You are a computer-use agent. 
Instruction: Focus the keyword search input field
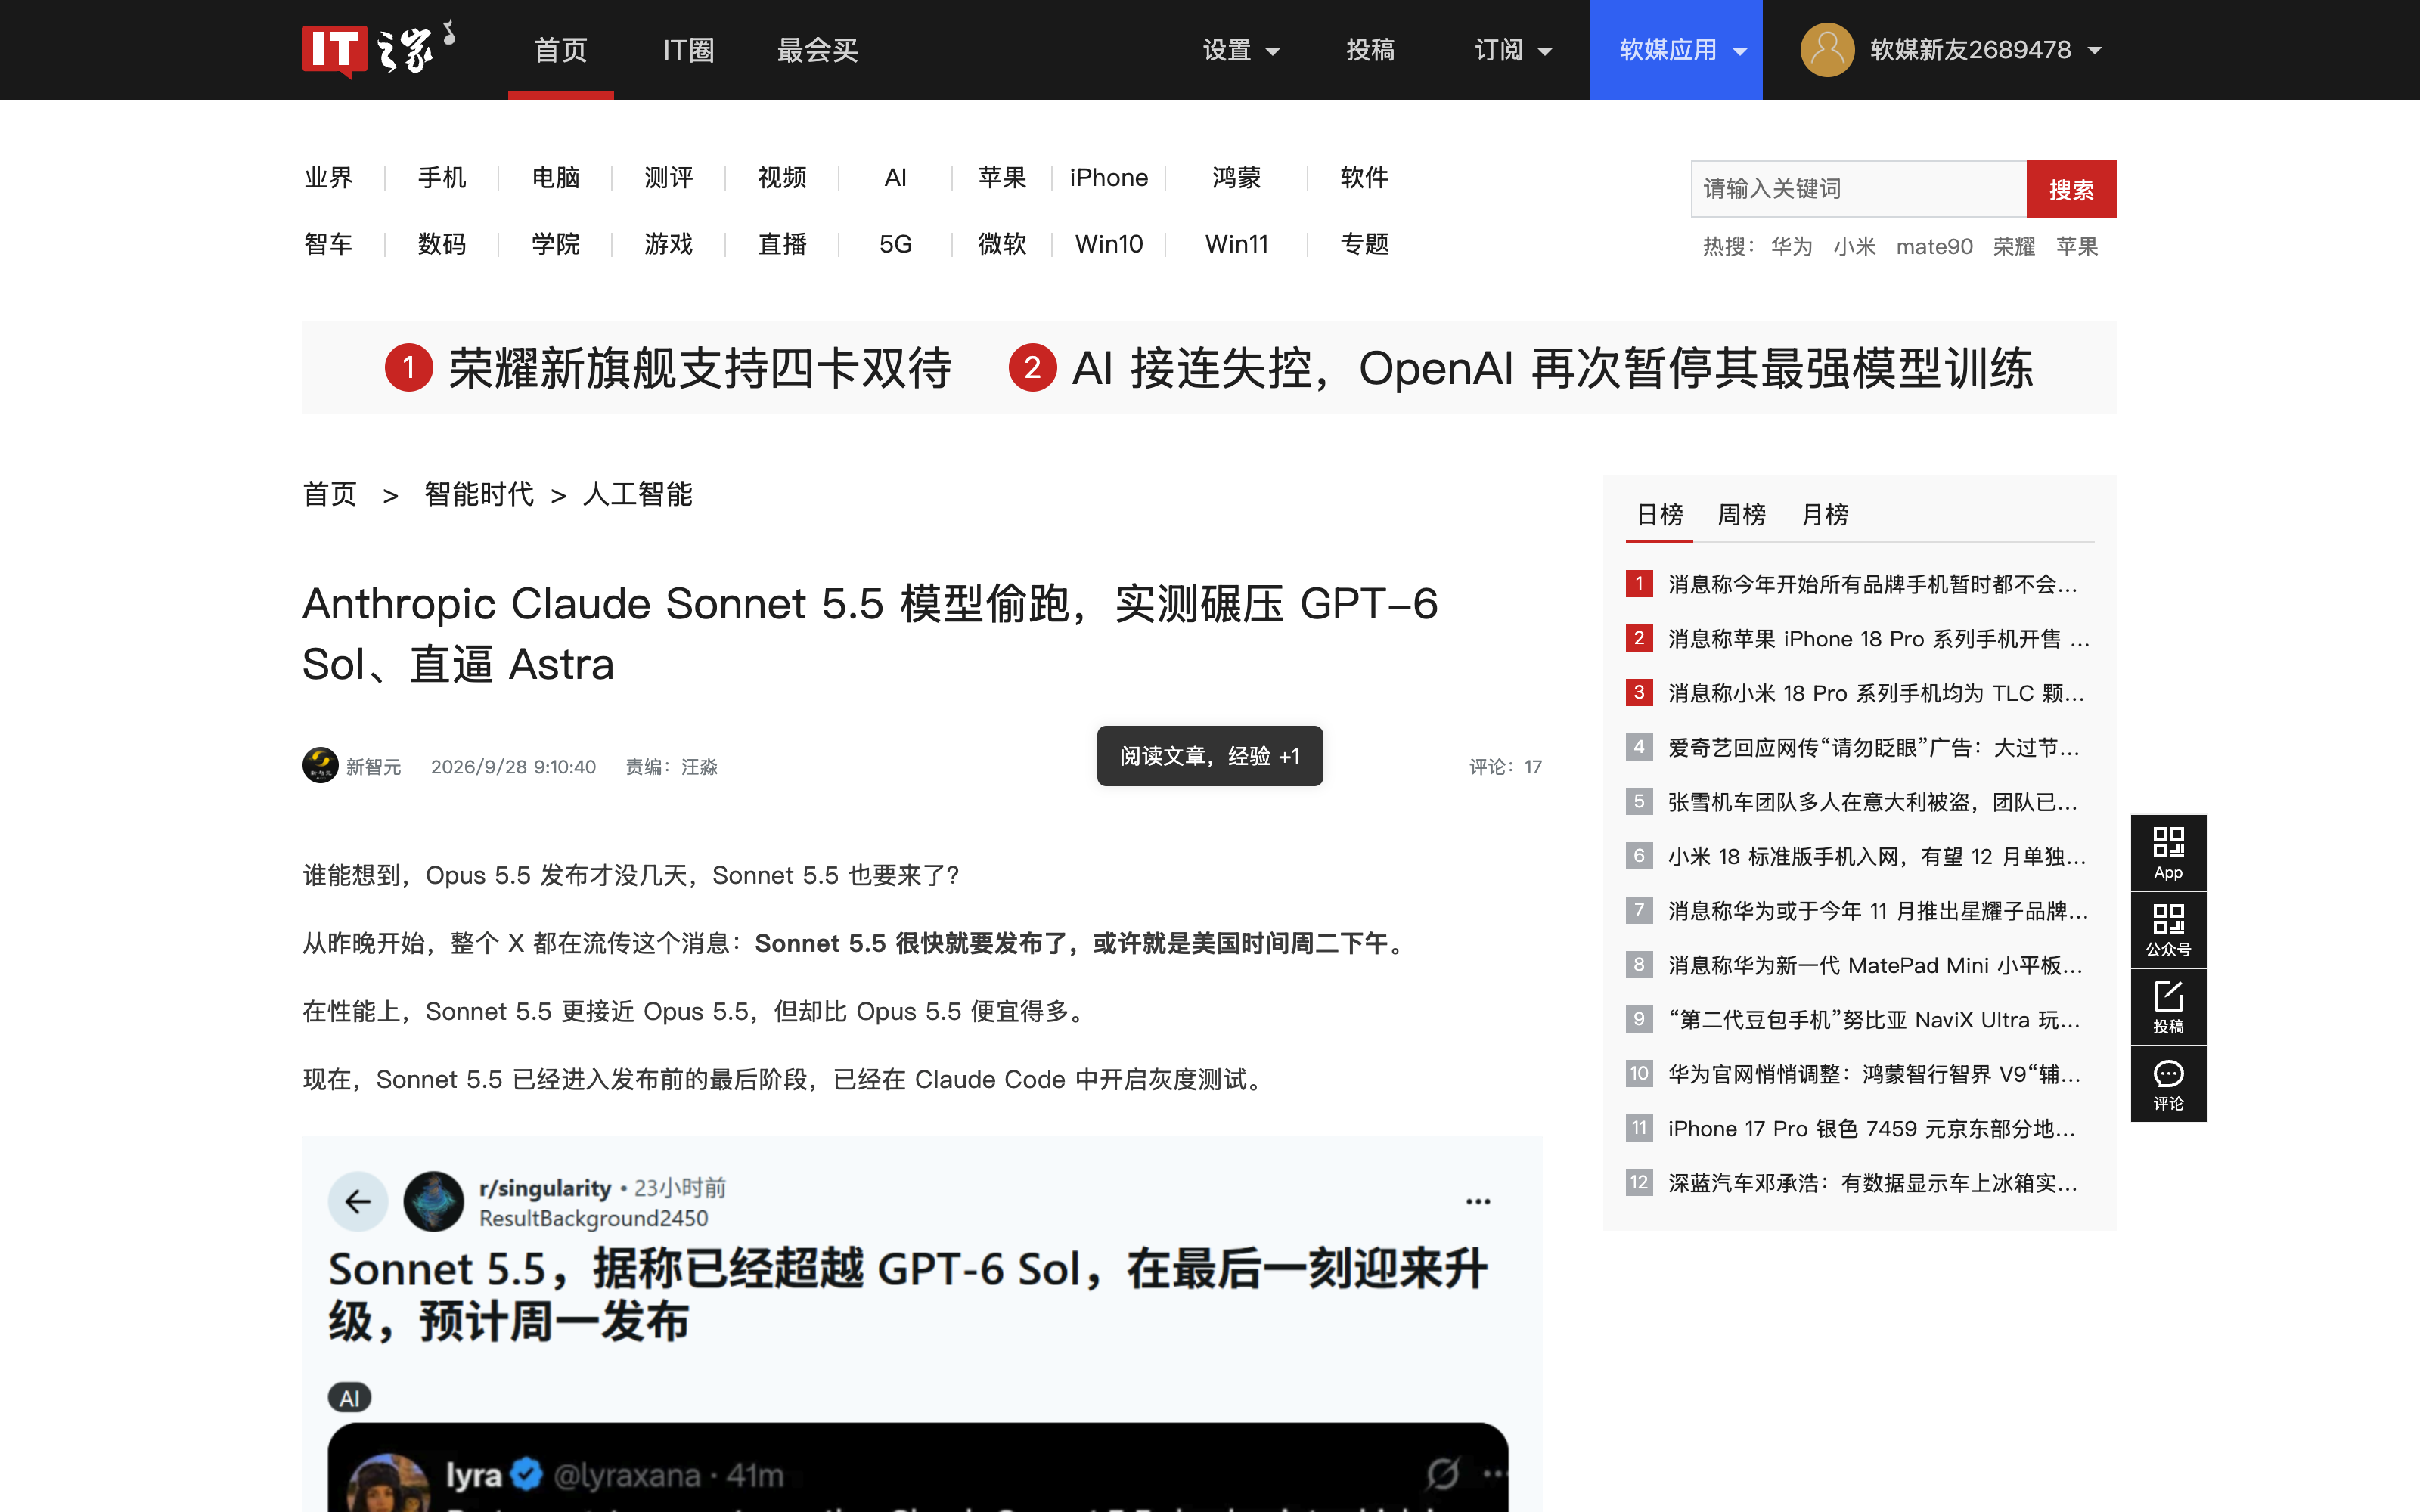(1858, 189)
